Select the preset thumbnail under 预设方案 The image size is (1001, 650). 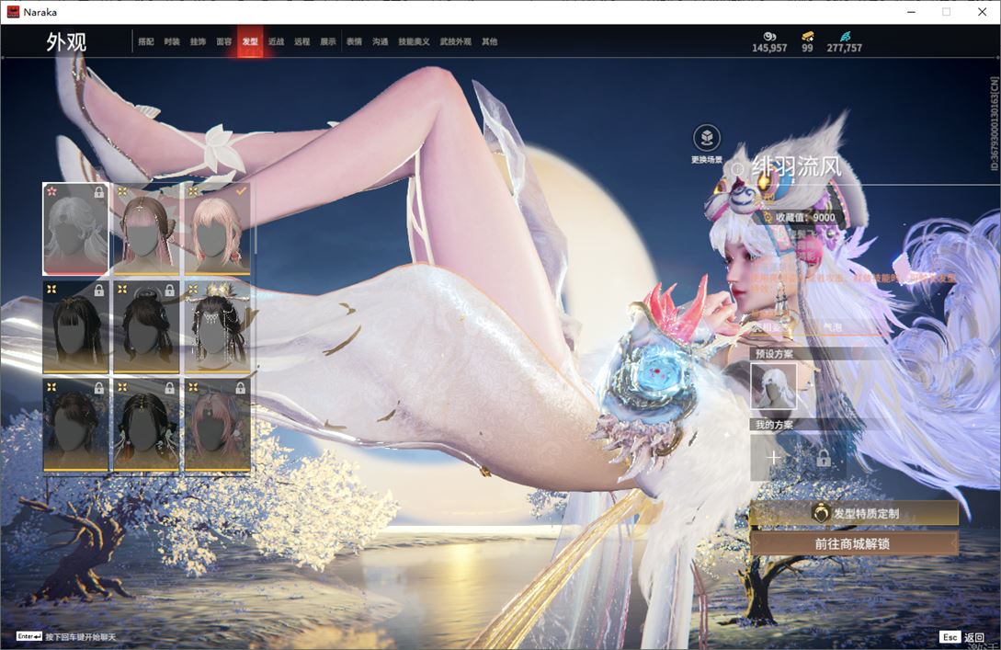(773, 386)
